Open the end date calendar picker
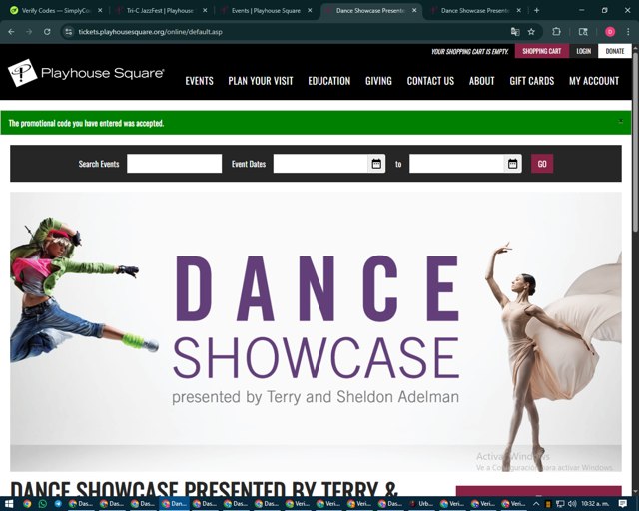 512,164
